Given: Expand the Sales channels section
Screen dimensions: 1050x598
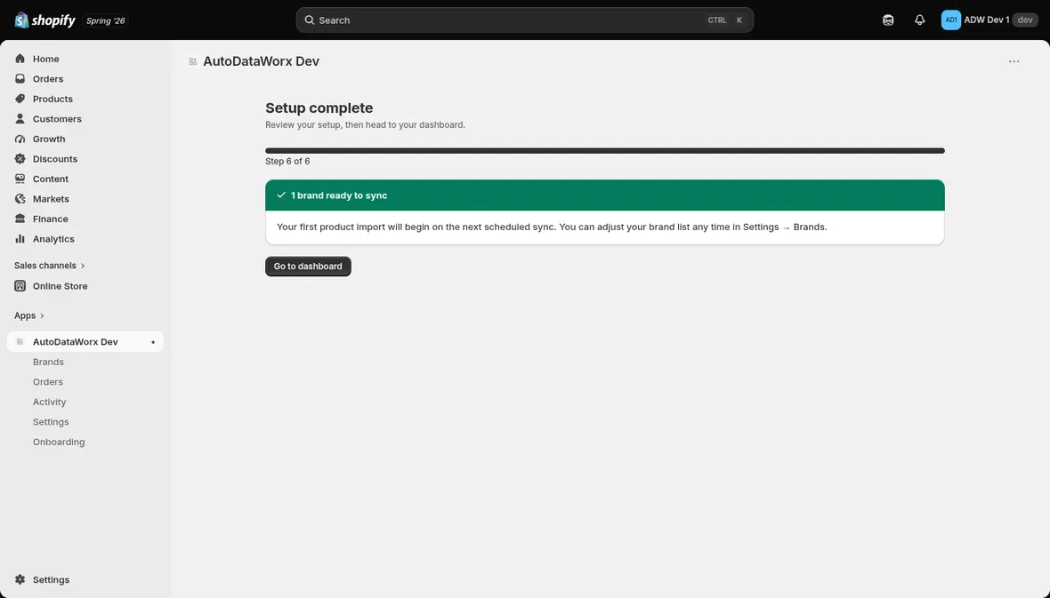Looking at the screenshot, I should (x=50, y=266).
